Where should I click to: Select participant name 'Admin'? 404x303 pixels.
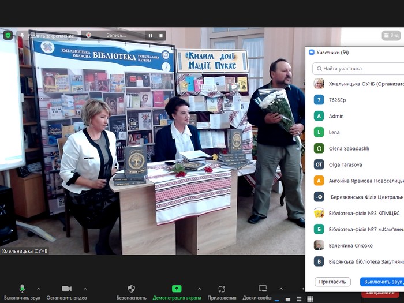[x=336, y=116]
